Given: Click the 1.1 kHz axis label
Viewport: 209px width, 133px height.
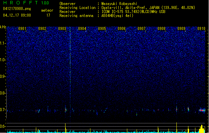Looking at the screenshot, I should point(3,43).
